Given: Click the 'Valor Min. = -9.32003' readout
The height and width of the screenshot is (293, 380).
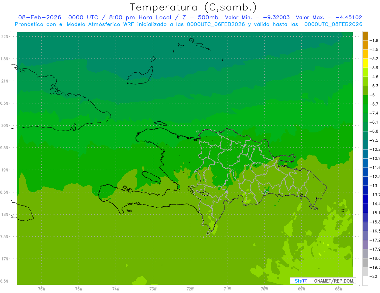Looking at the screenshot, I should pyautogui.click(x=257, y=17).
